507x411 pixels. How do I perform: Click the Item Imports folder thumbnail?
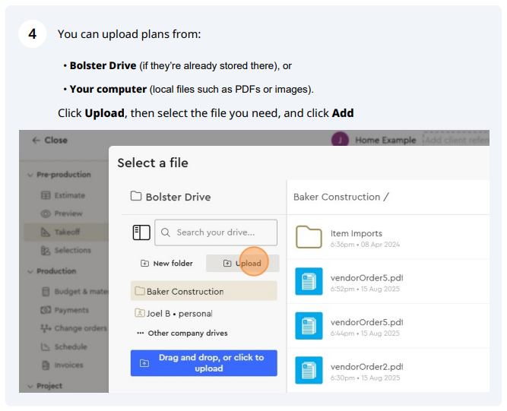pos(309,237)
